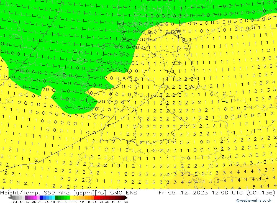The image size is (277, 203).
Task: Click the (00+156) forecast hour label
Action: pos(261,192)
